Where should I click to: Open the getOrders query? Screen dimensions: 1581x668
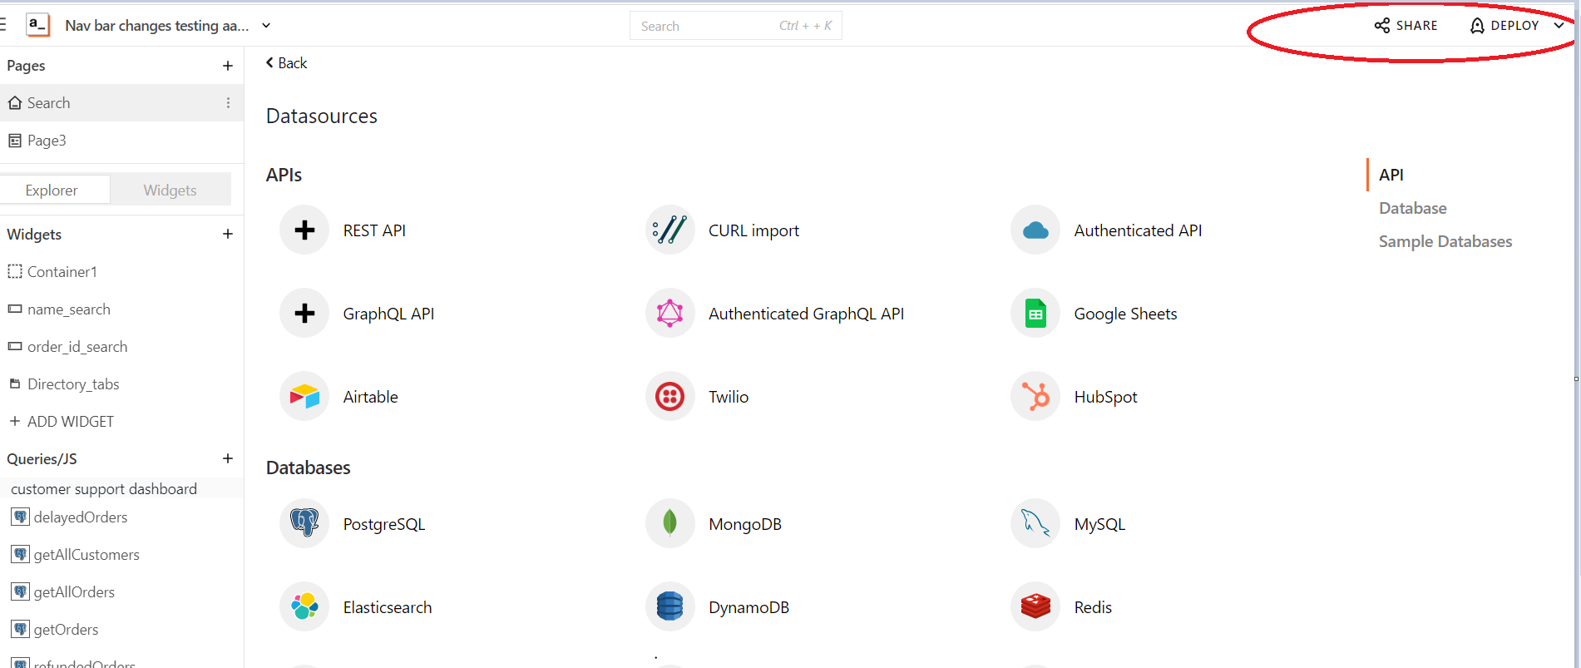point(121,630)
